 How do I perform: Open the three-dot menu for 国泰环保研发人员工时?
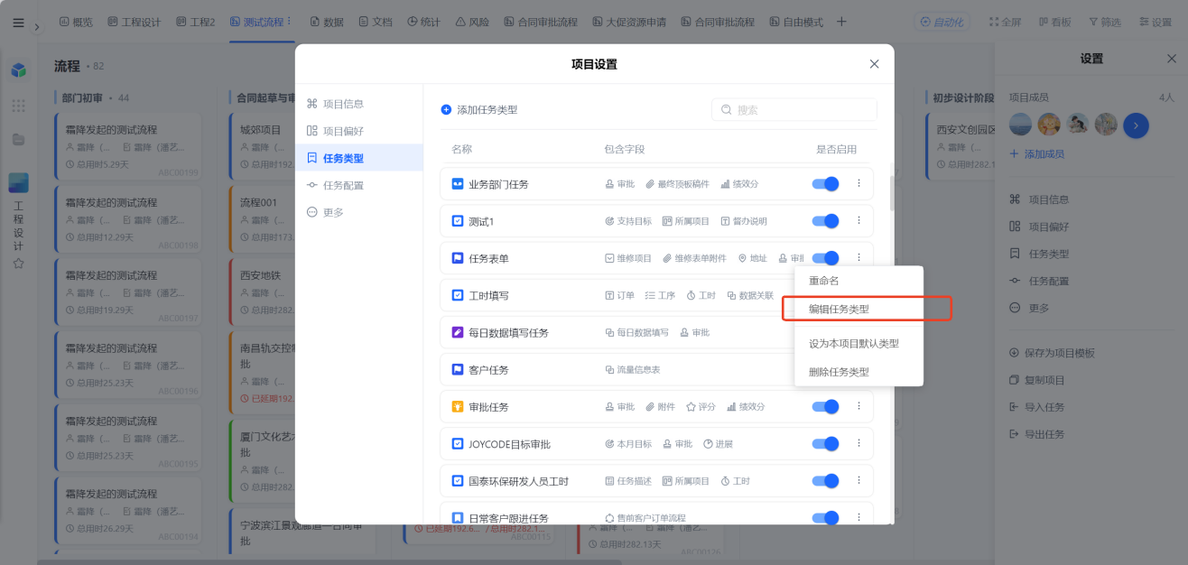tap(859, 480)
